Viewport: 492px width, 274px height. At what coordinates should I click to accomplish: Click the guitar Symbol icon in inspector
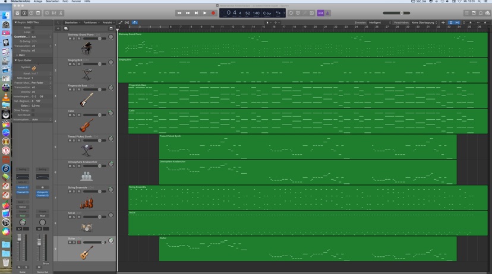34,68
